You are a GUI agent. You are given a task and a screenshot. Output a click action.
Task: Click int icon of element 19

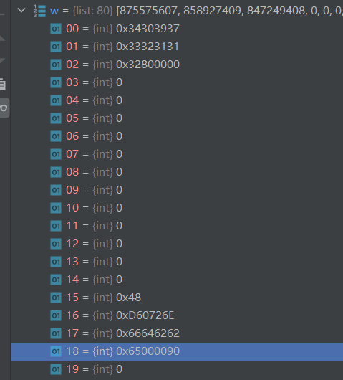click(56, 369)
